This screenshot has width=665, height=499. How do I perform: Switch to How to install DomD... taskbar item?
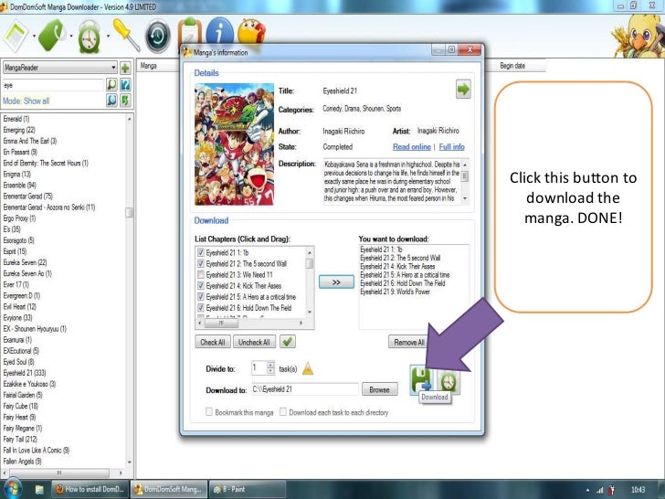[90, 489]
